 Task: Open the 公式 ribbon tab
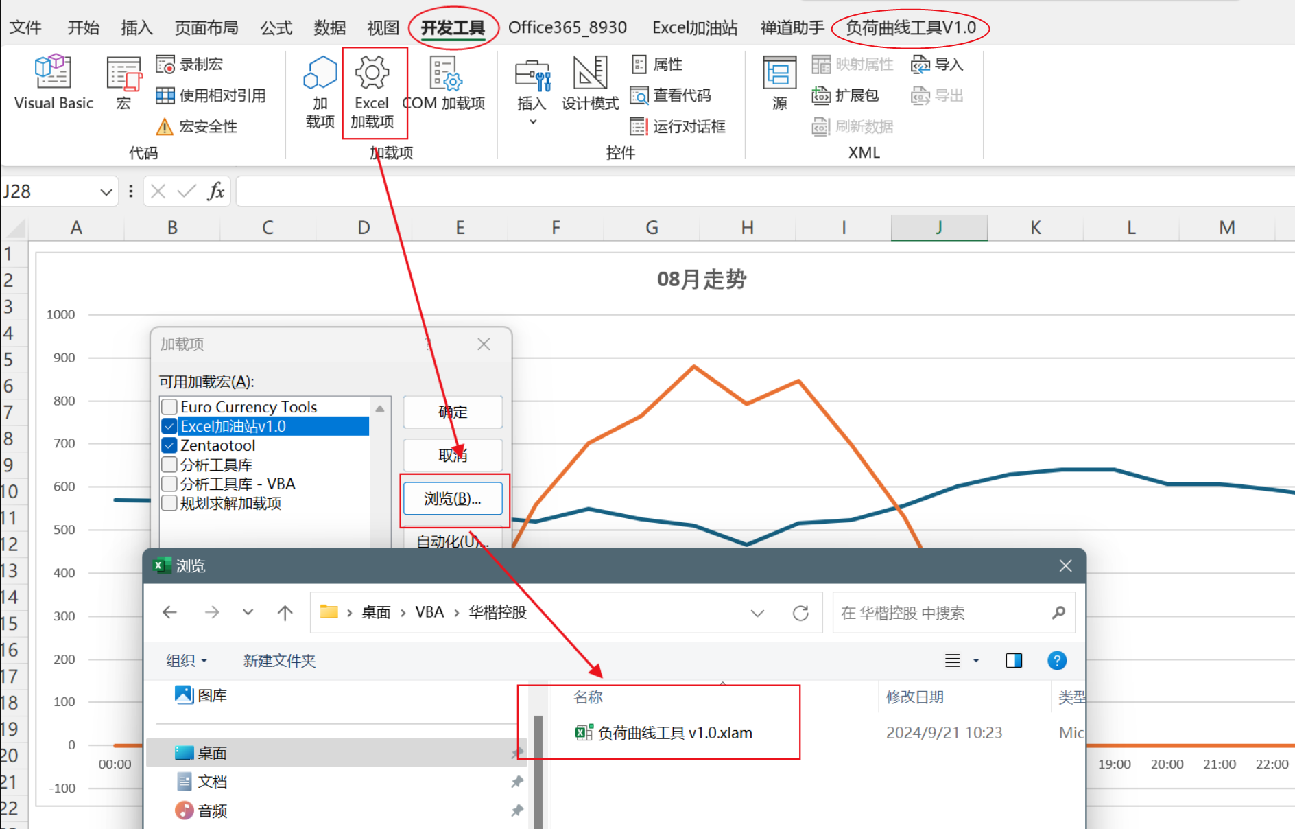[276, 27]
